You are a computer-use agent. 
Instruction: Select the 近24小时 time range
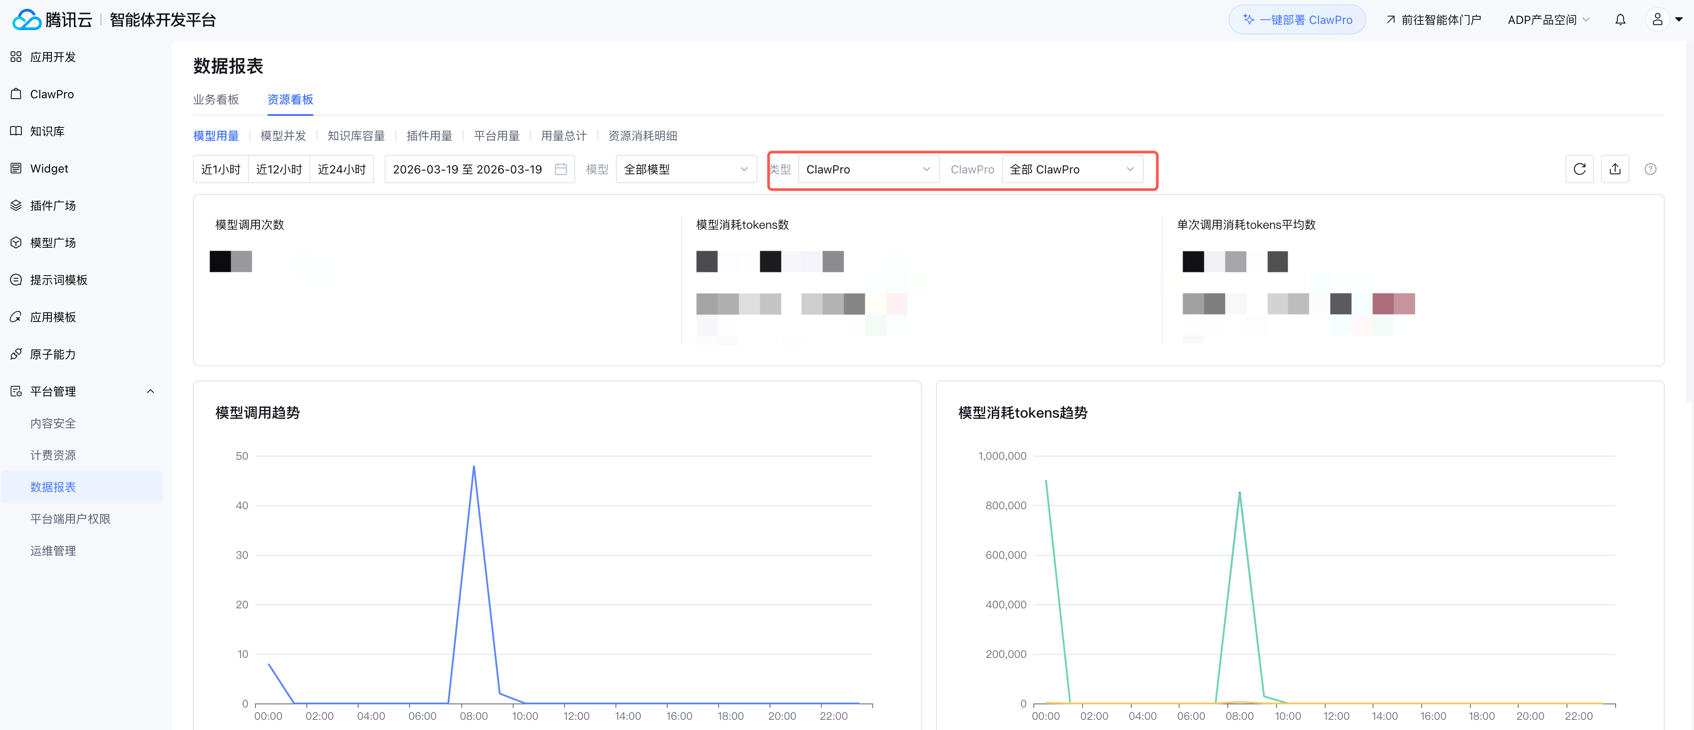click(x=341, y=169)
